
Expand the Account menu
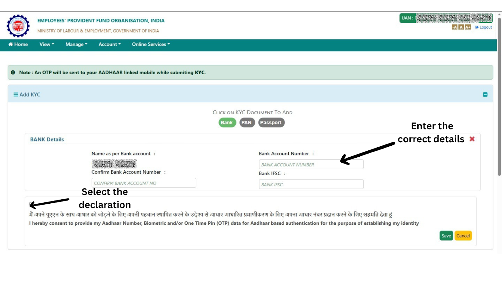pyautogui.click(x=109, y=44)
